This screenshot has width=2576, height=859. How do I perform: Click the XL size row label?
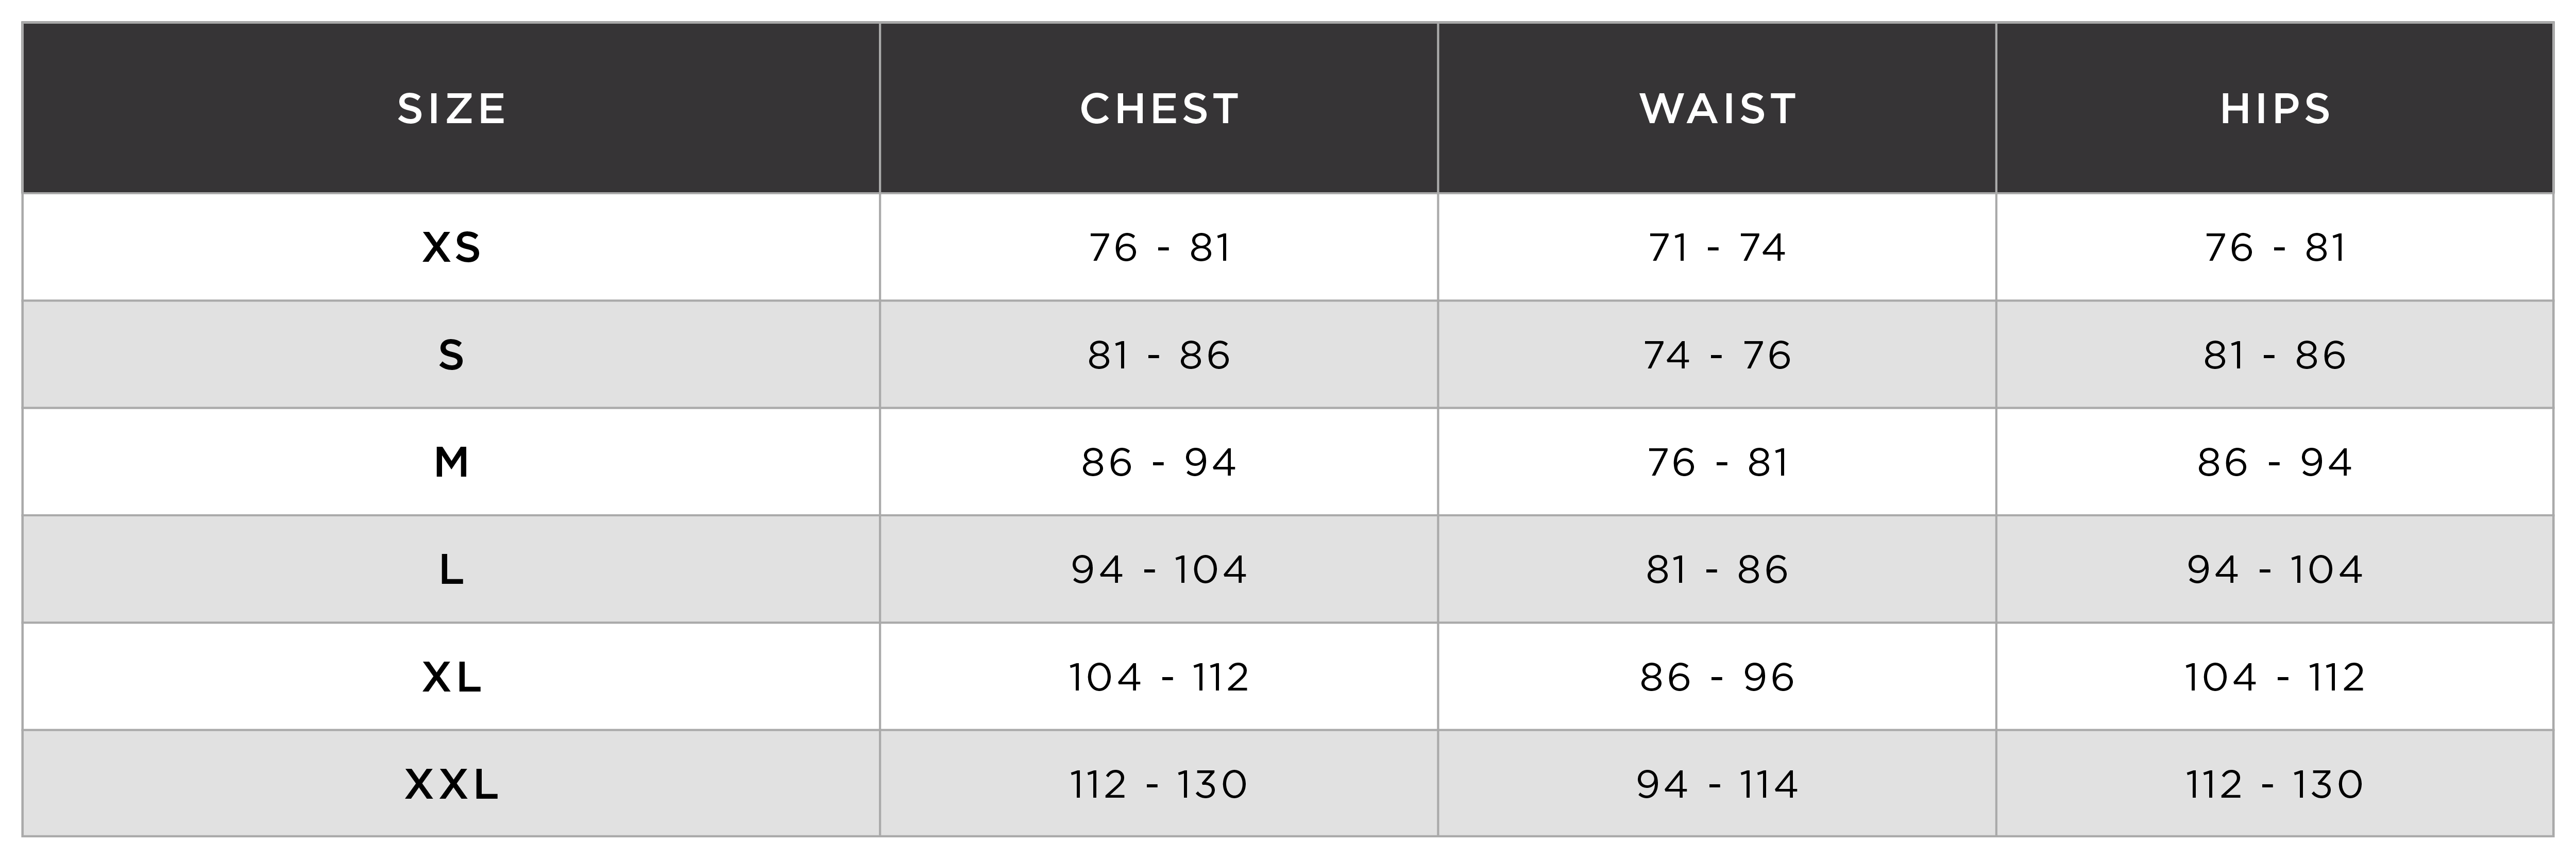[452, 677]
